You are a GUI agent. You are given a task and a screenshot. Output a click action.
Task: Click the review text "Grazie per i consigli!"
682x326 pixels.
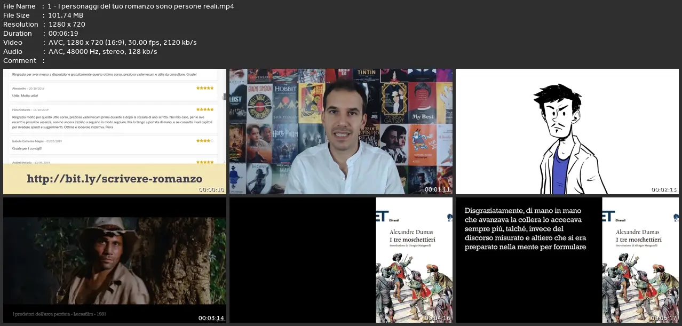pos(28,148)
